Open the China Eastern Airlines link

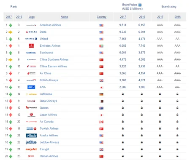click(53, 66)
